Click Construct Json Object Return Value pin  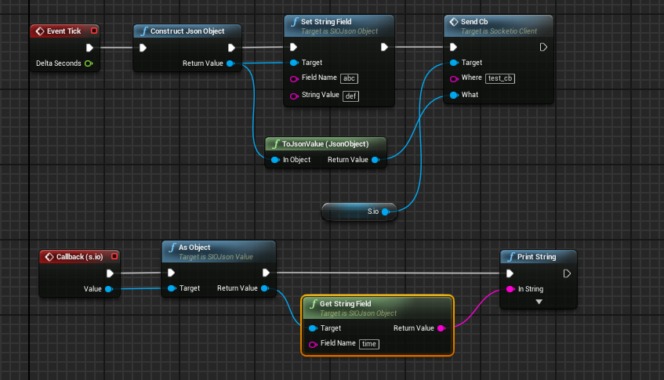[230, 63]
